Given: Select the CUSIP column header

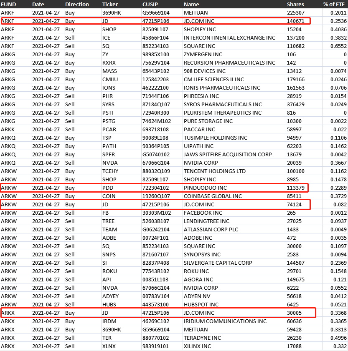Looking at the screenshot, I should [150, 4].
